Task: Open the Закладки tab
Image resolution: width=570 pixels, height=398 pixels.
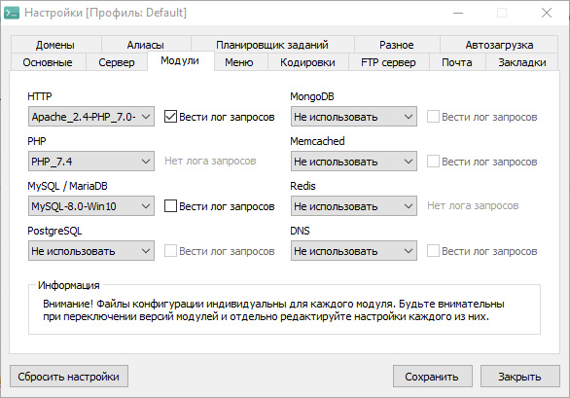Action: [x=522, y=62]
